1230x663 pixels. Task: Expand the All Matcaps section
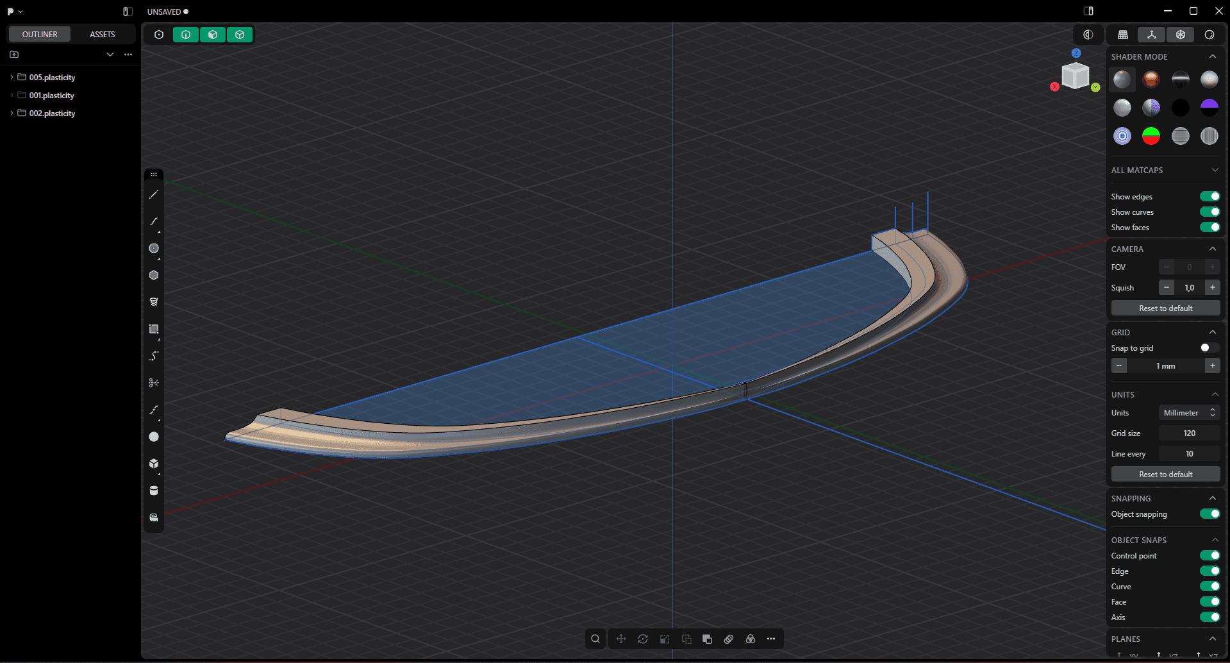(x=1215, y=170)
